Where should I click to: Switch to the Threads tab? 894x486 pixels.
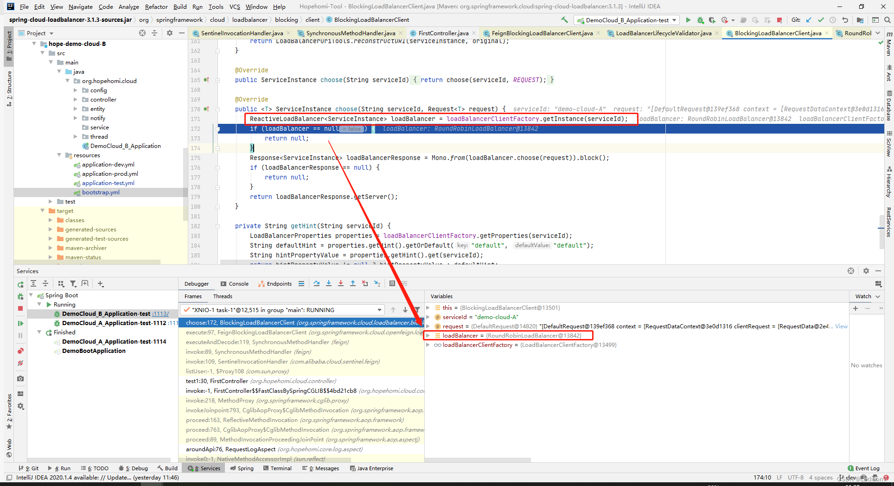[x=223, y=296]
